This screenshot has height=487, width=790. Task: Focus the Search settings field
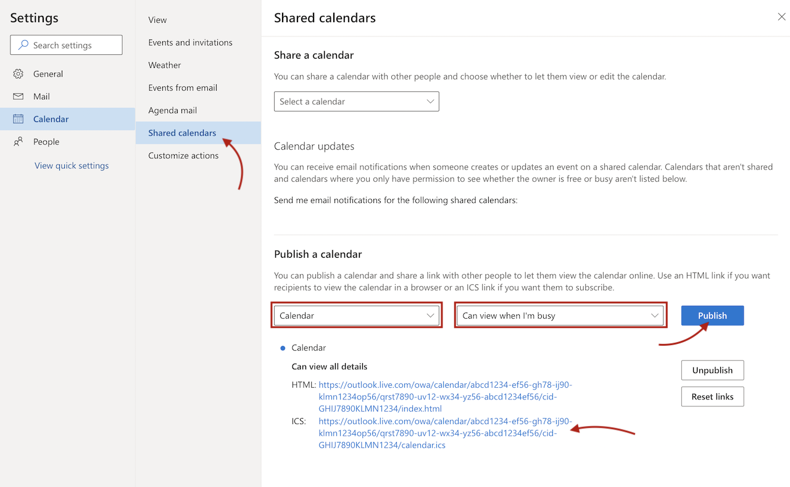(66, 45)
